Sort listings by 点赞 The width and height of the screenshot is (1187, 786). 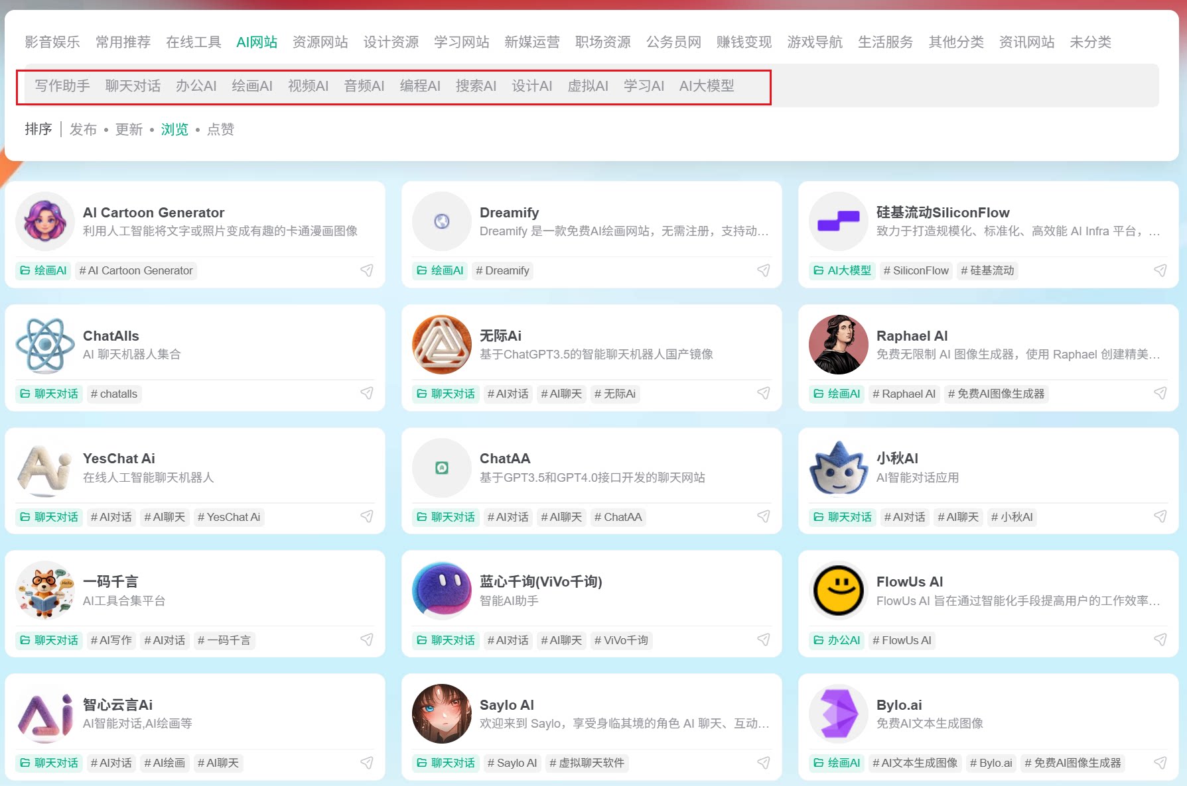tap(220, 129)
